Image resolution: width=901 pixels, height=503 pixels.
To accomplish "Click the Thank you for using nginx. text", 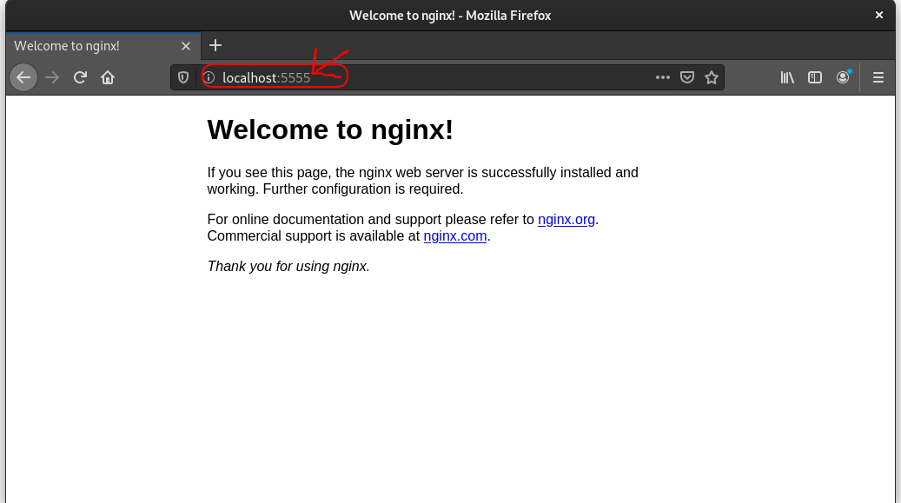I will pos(288,267).
